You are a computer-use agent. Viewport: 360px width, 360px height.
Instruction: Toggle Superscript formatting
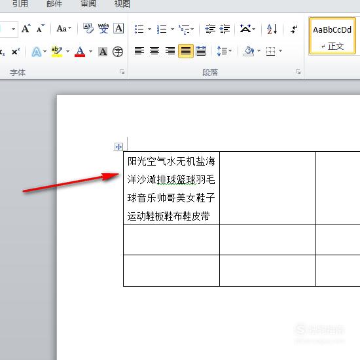click(x=16, y=51)
